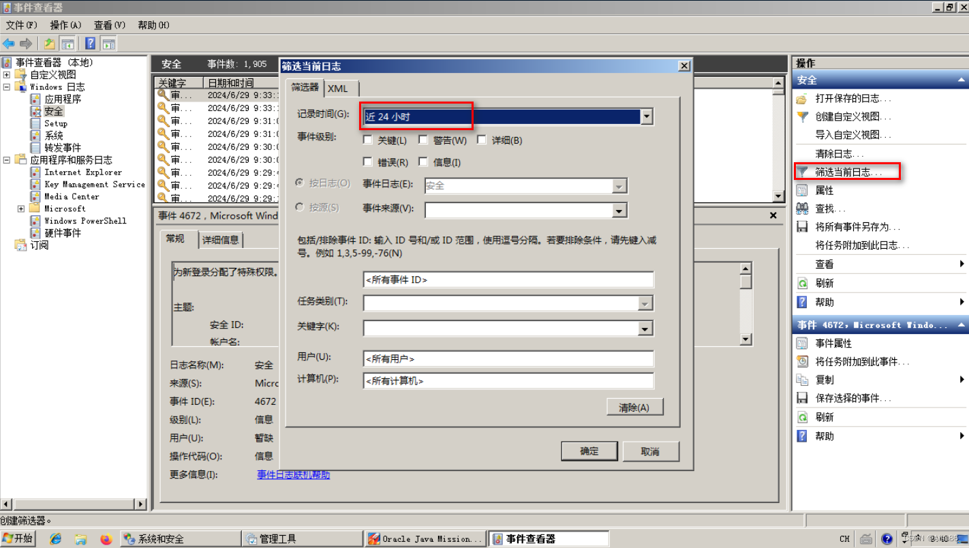
Task: Check the 关键(L) event level checkbox
Action: (368, 140)
